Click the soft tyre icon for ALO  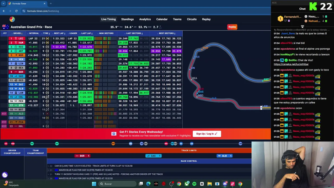coord(47,114)
